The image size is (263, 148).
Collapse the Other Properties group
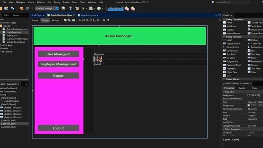point(224,129)
